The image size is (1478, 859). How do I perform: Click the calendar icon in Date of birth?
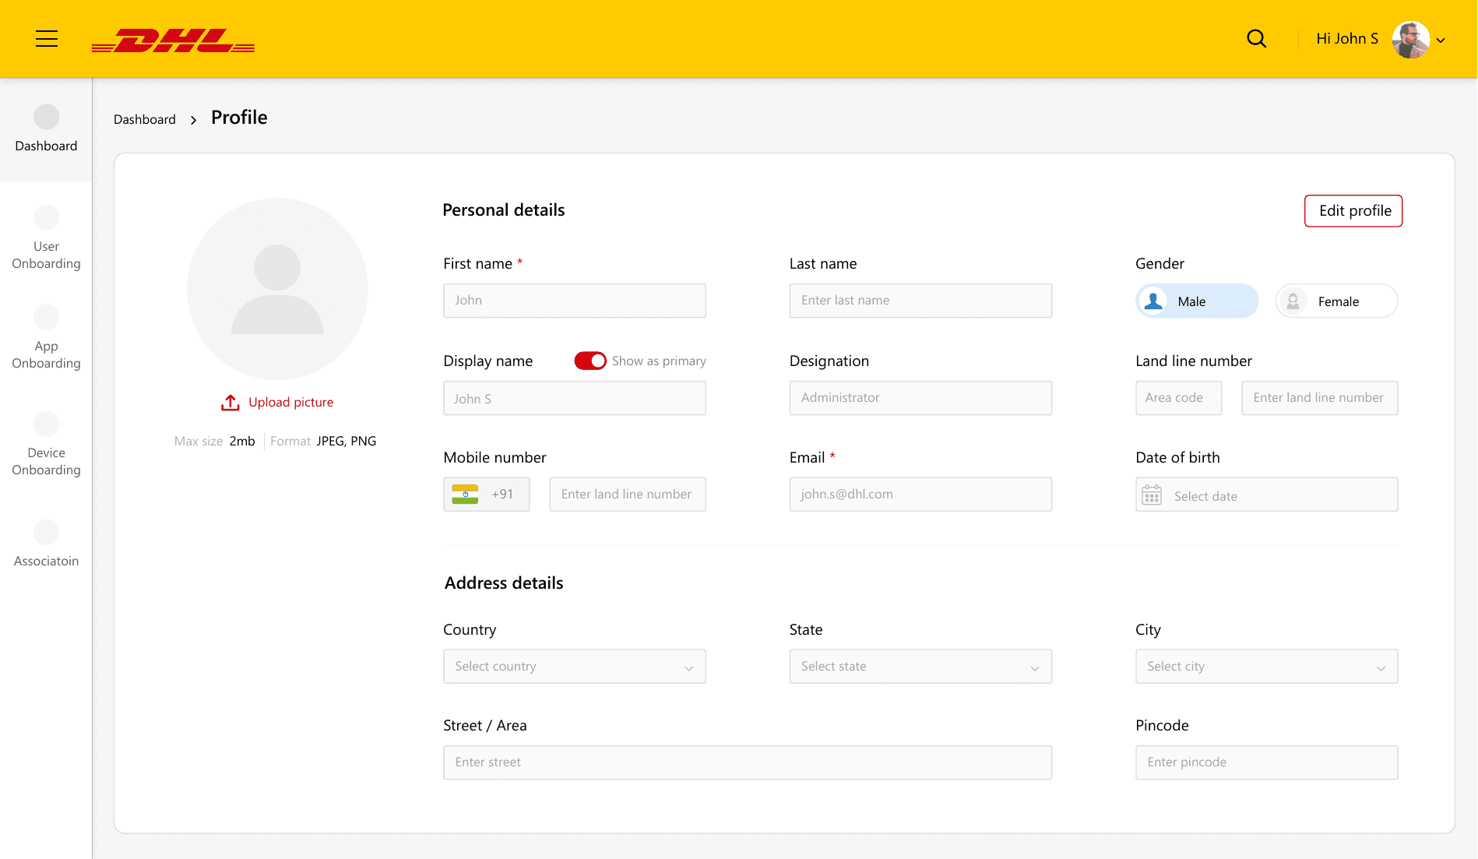[1152, 495]
